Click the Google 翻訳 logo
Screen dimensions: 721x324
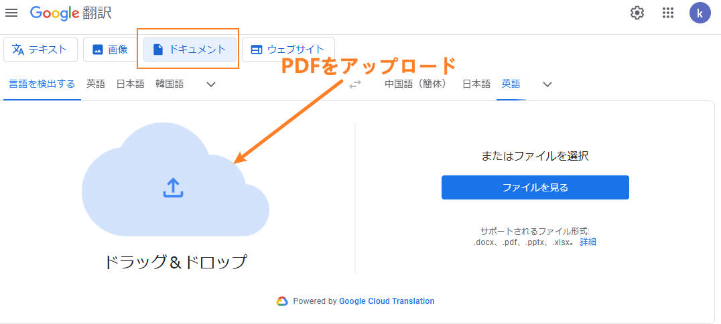[x=71, y=13]
